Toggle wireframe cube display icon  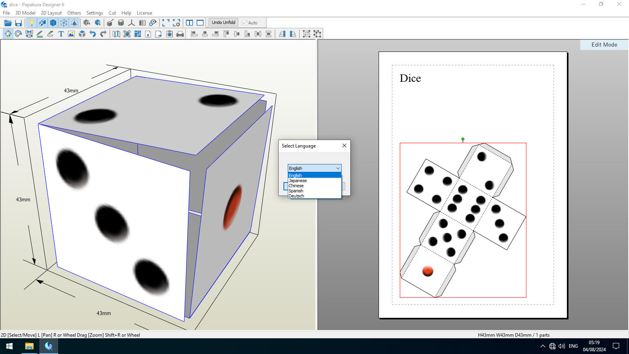(64, 23)
